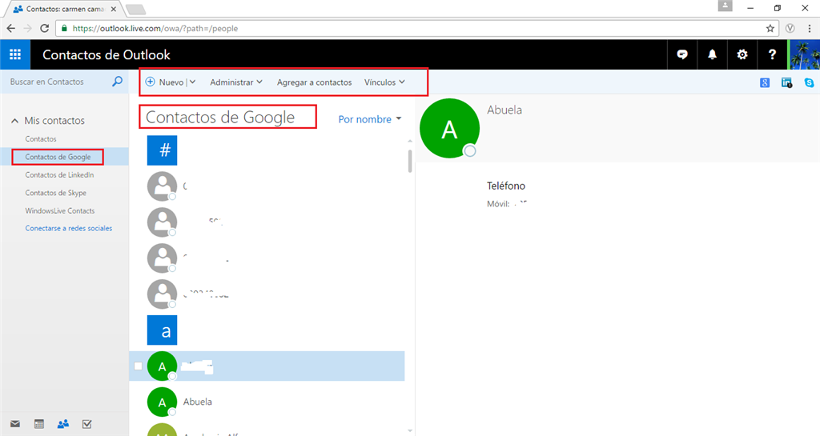Select Contactos de Skype folder
This screenshot has height=436, width=820.
tap(55, 193)
